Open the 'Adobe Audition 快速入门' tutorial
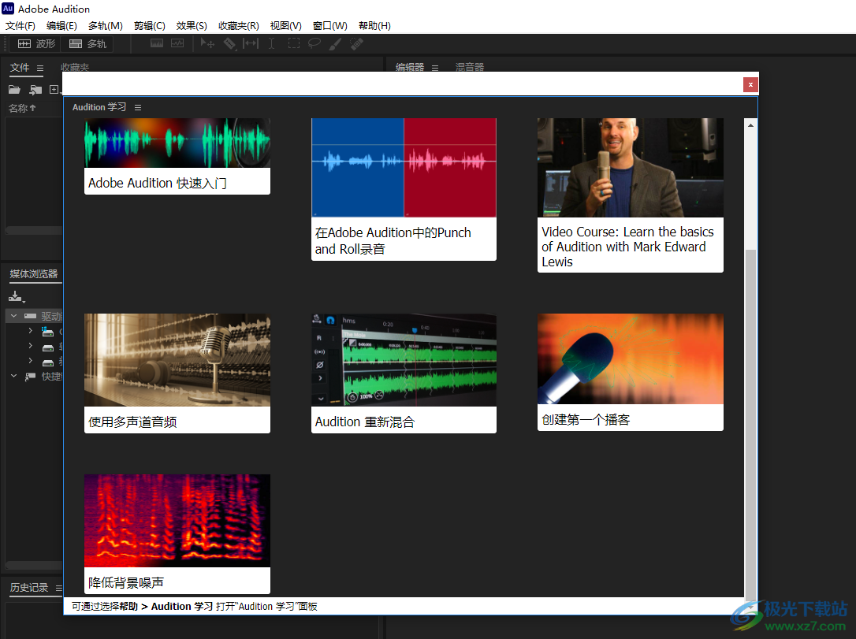 pos(177,154)
